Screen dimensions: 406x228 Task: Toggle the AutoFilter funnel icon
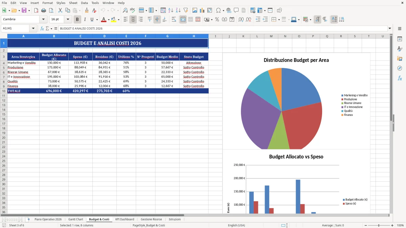[186, 10]
